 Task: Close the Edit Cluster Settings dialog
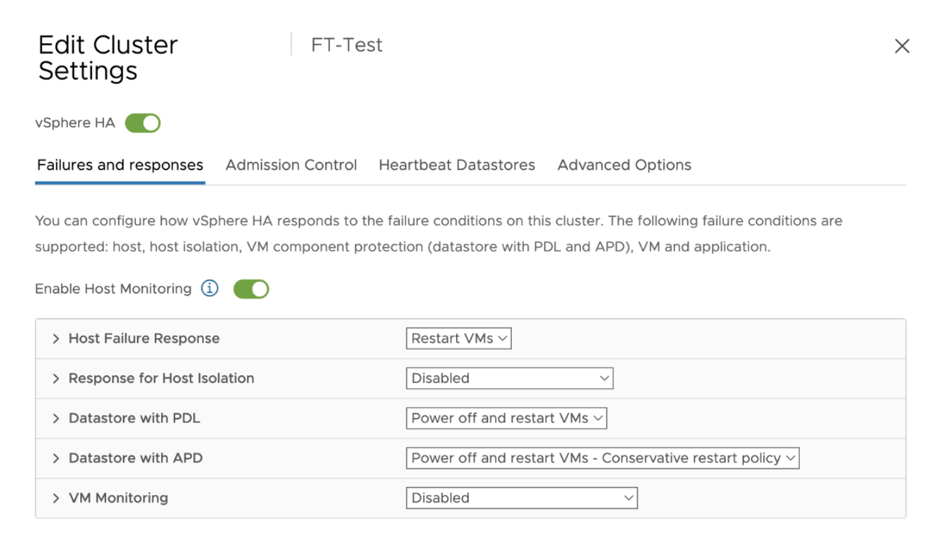pos(901,46)
